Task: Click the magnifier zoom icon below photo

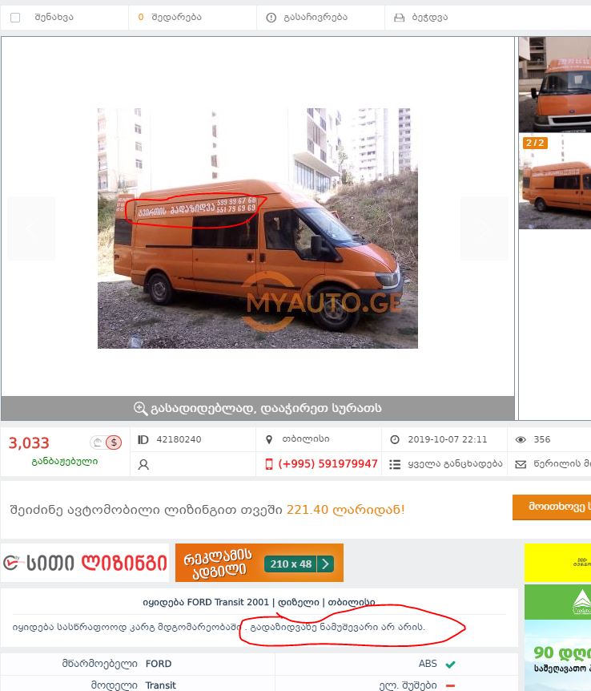Action: click(140, 409)
